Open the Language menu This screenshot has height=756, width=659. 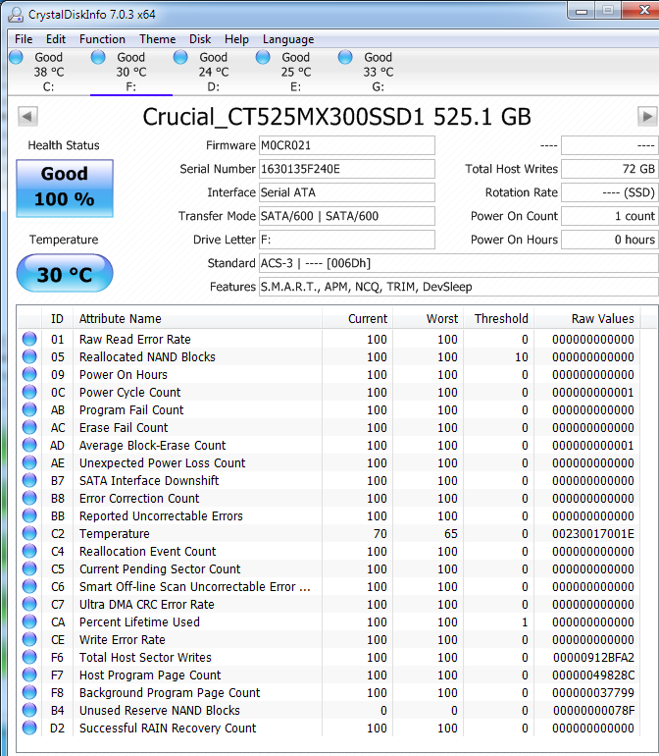tap(288, 39)
